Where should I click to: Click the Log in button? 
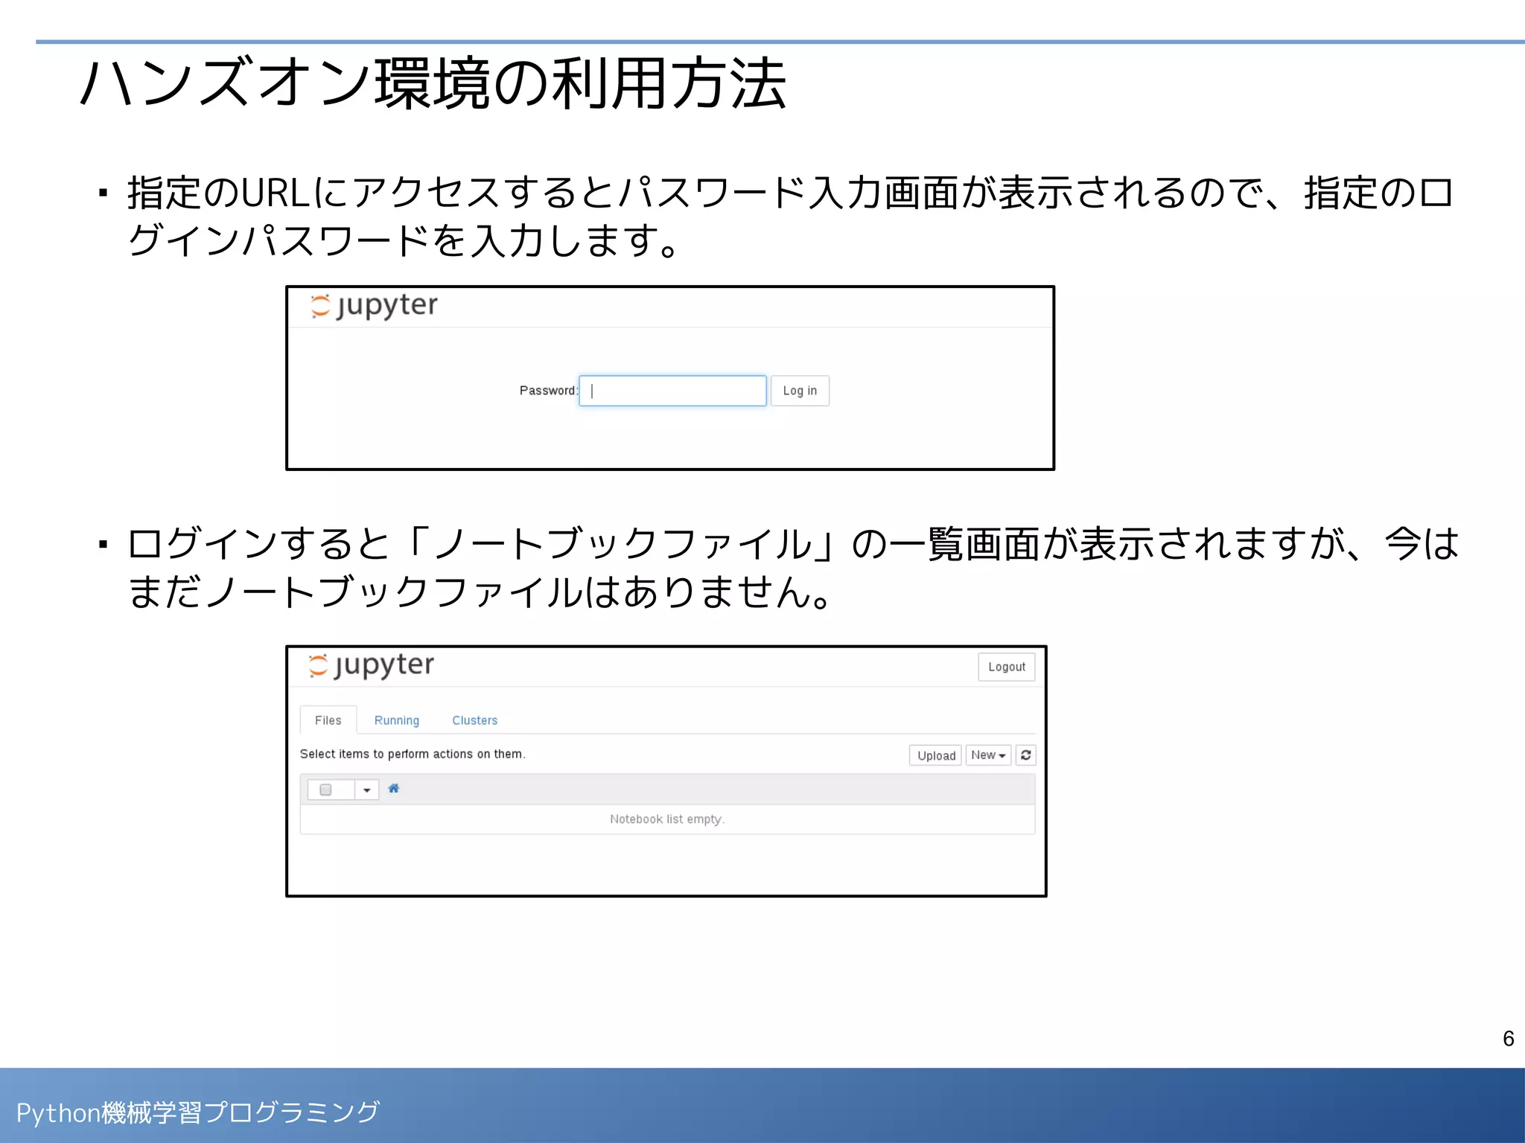800,391
